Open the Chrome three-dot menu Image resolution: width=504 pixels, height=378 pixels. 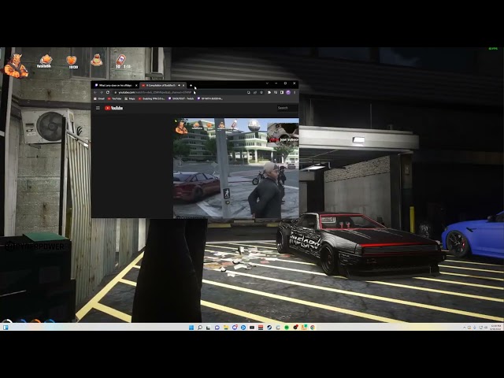pos(295,93)
